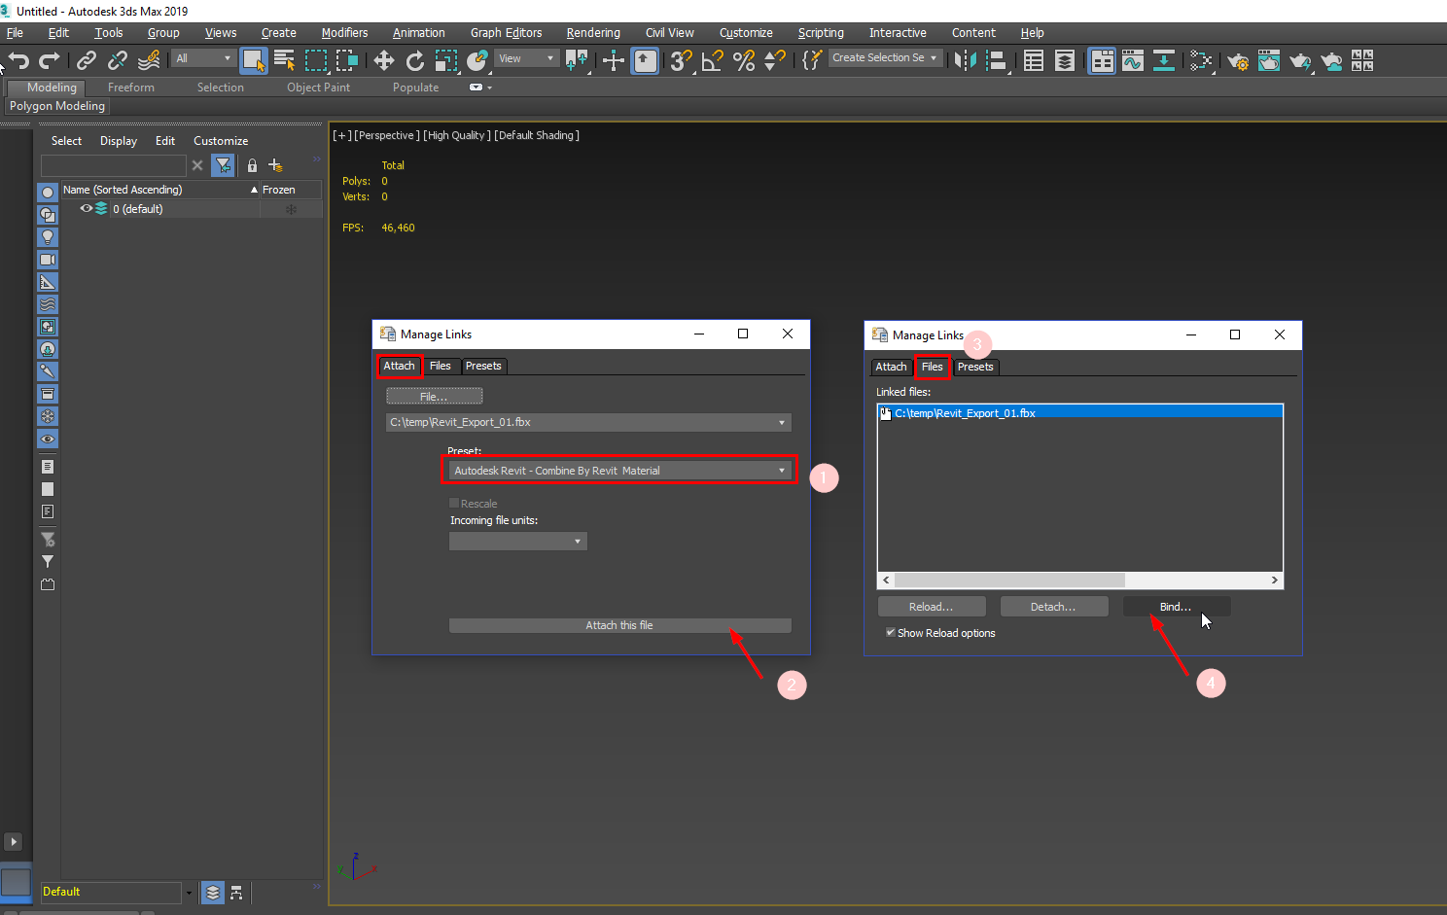Click the Attach this file button
Viewport: 1447px width, 915px height.
619,625
